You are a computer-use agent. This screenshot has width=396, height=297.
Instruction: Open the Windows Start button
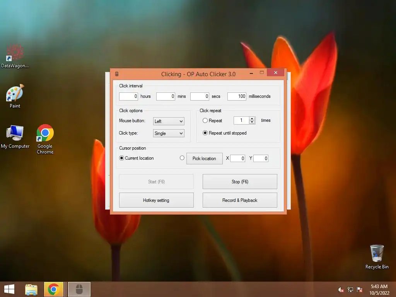click(x=9, y=289)
